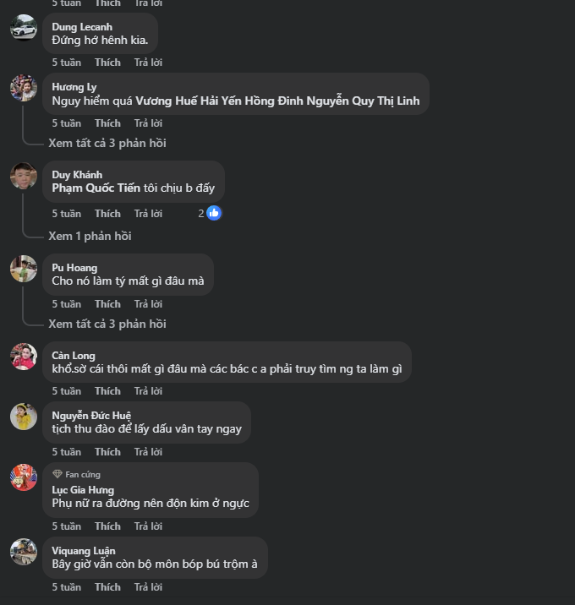
Task: Open the tagged name Phạm Quốc Tiến
Action: [x=96, y=188]
